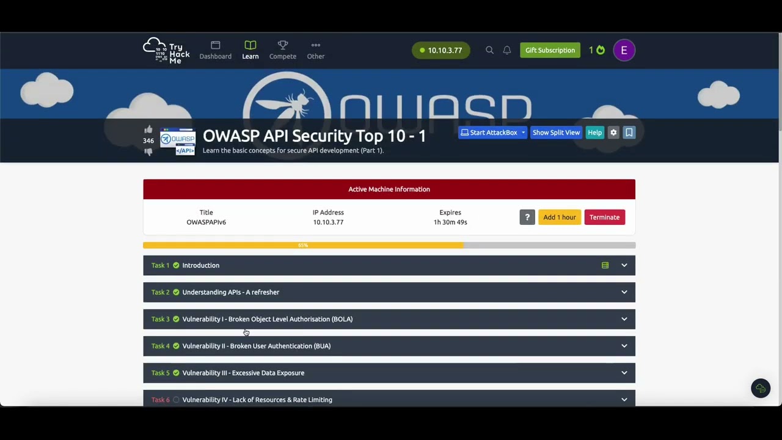Click the streak flame icon
The image size is (782, 440).
click(x=601, y=50)
